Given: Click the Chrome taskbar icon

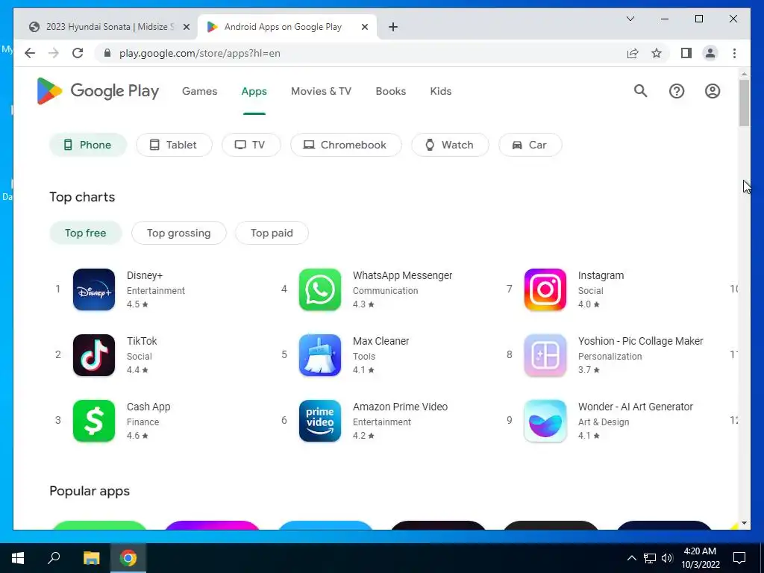Looking at the screenshot, I should [x=128, y=558].
